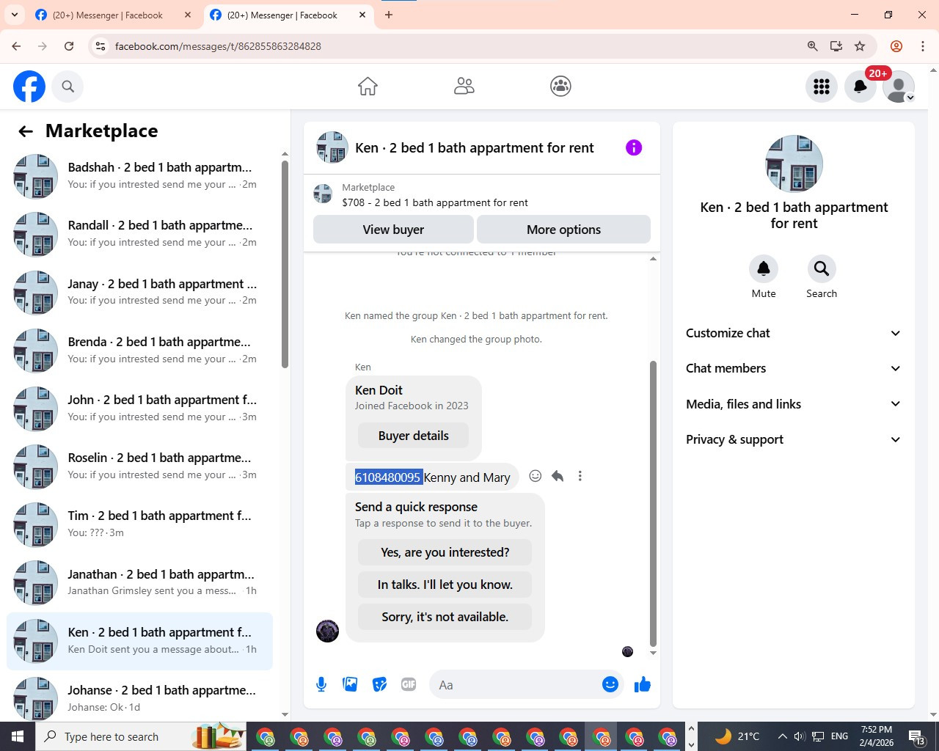Click '$708 - 2 bed 1 bath appartment for rent'
The width and height of the screenshot is (939, 751).
(435, 202)
